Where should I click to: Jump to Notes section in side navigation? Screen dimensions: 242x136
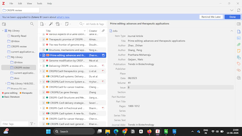[239, 51]
